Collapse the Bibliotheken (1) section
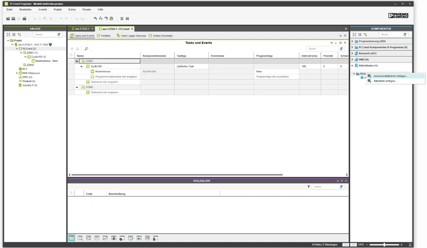The width and height of the screenshot is (427, 248). point(352,66)
